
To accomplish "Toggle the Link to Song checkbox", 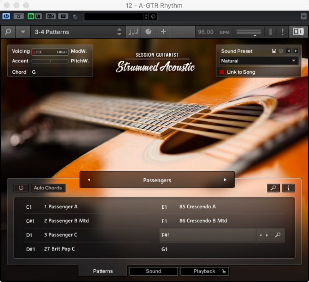I will (222, 72).
